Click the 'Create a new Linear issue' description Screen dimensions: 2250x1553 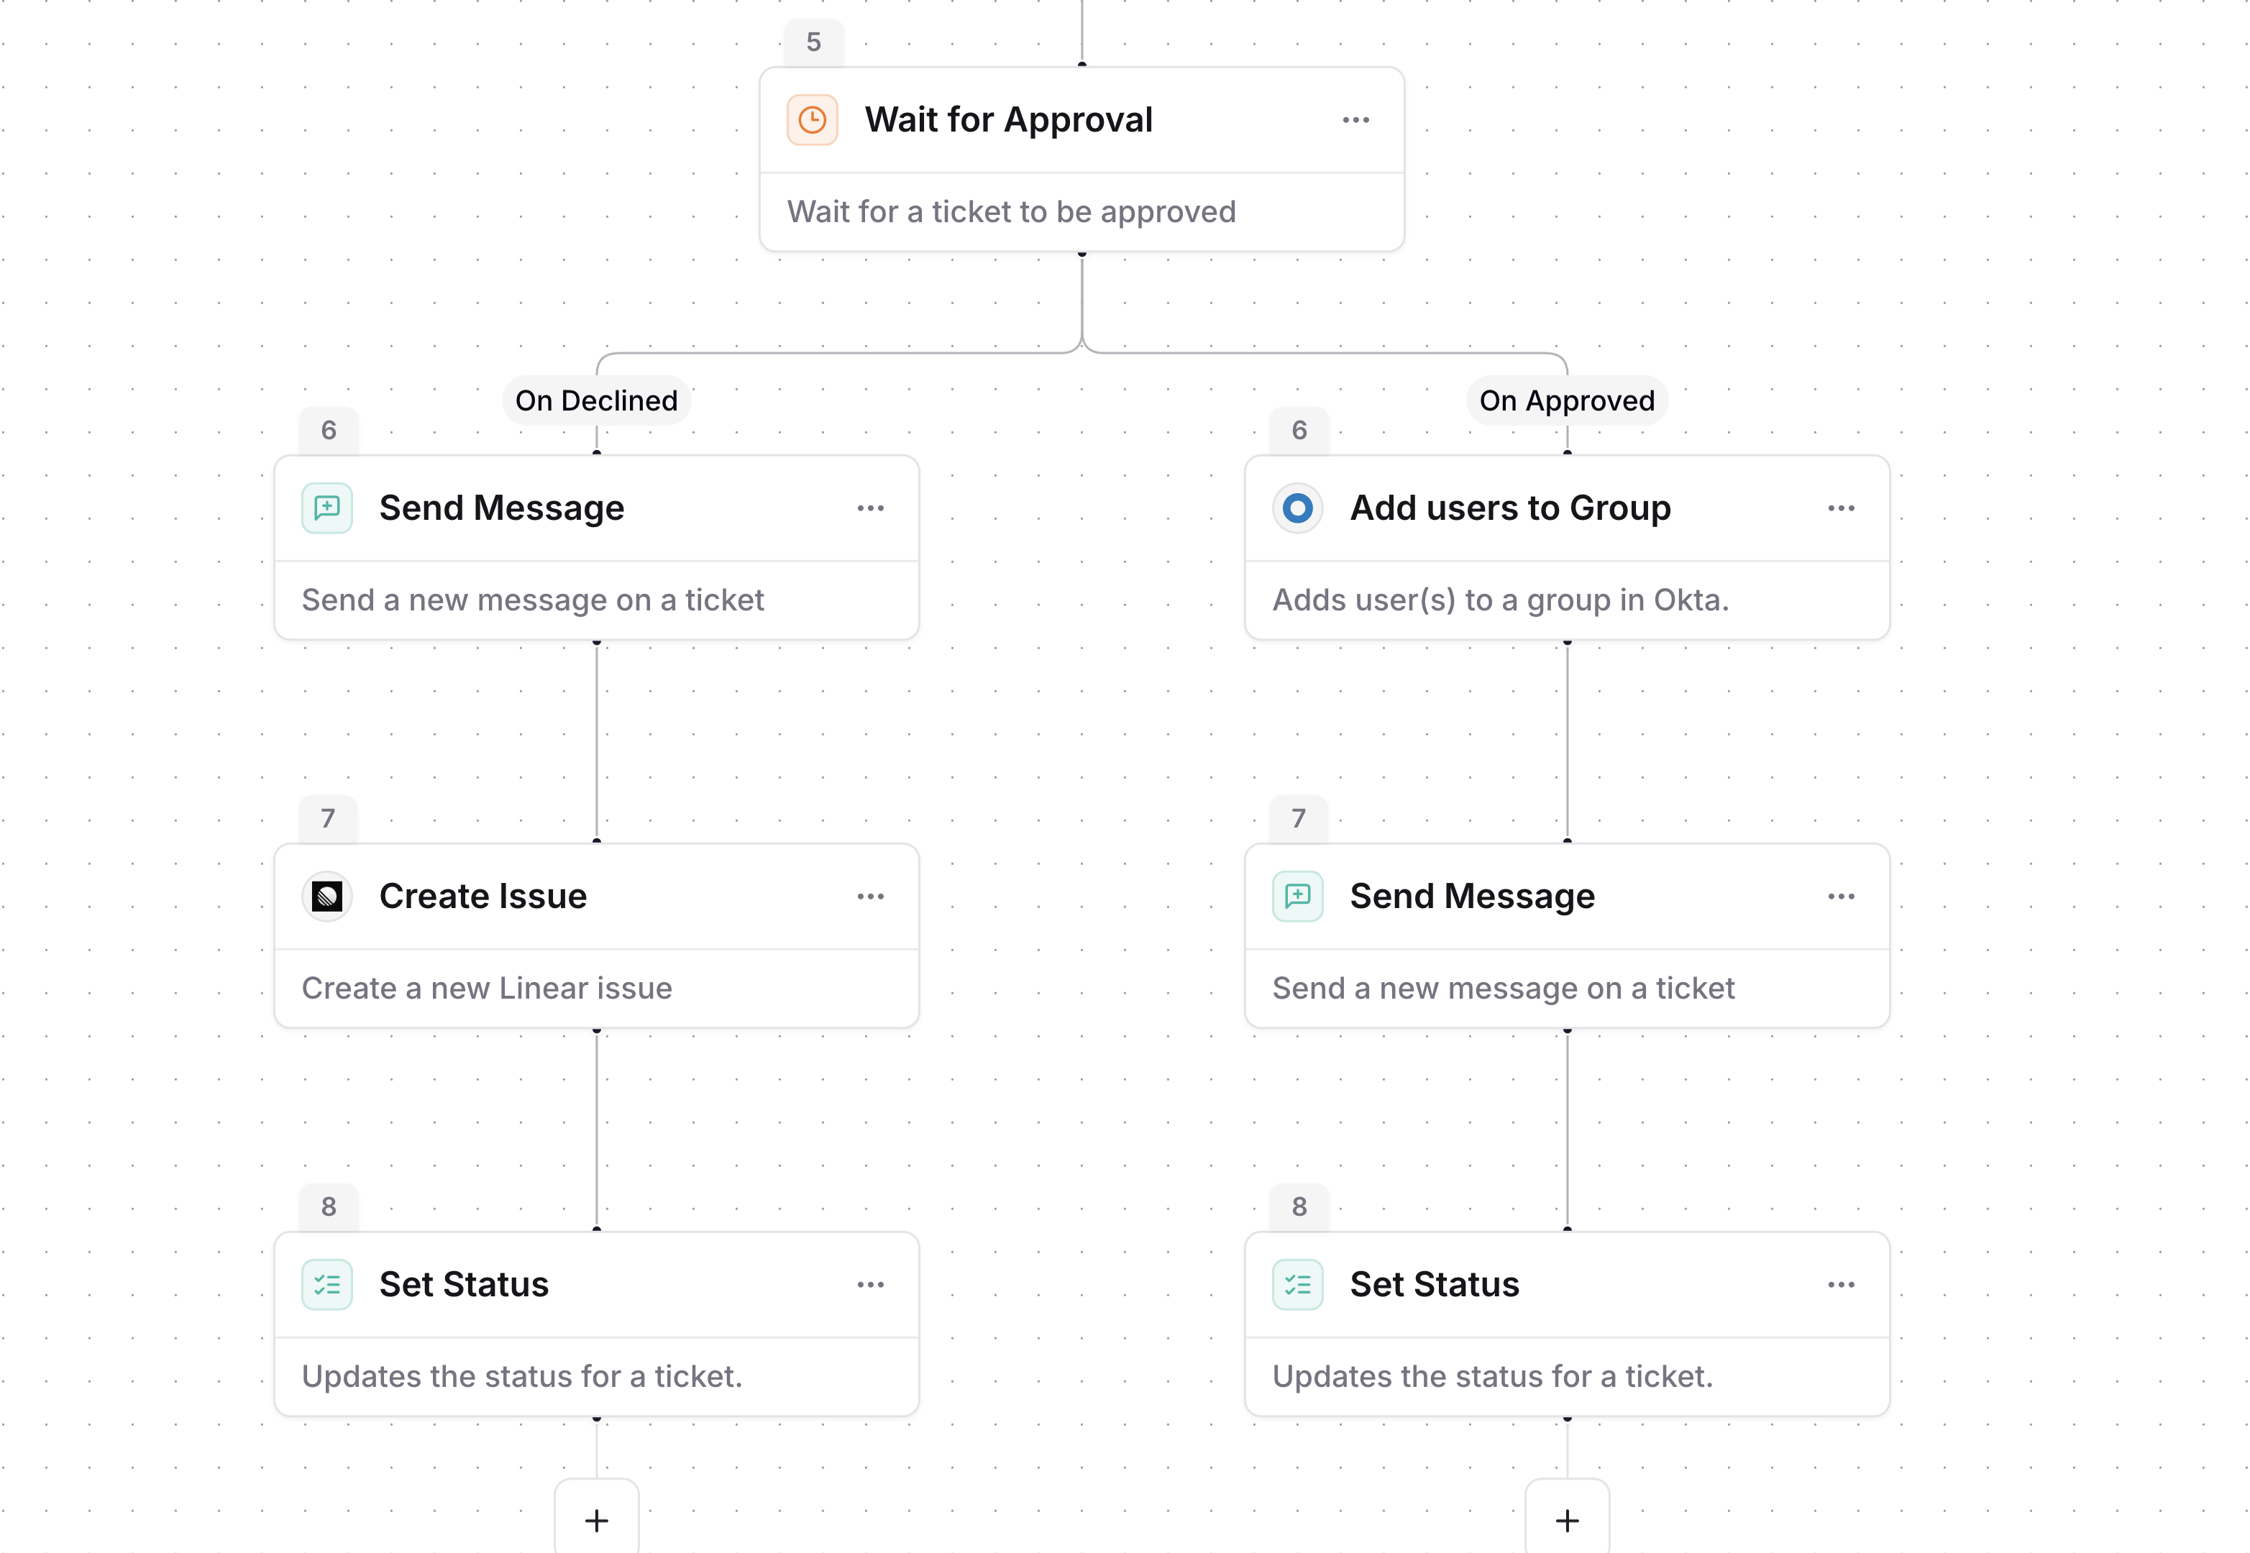[x=487, y=988]
